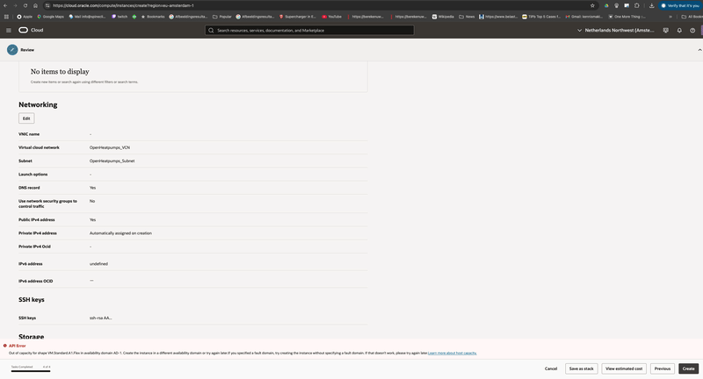Click the Networking section heading
This screenshot has width=703, height=379.
(x=38, y=104)
